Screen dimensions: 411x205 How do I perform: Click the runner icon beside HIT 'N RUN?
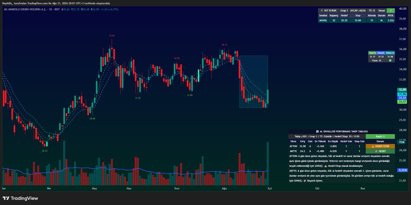322,11
